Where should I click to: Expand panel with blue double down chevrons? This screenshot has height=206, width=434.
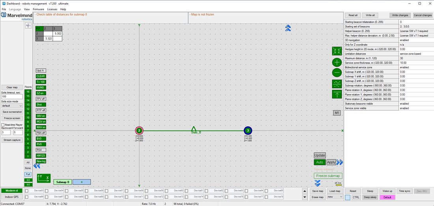[318, 183]
